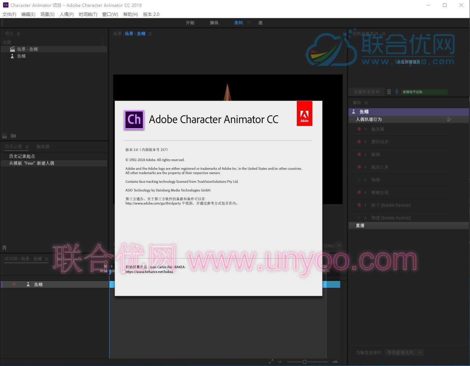The width and height of the screenshot is (470, 366).
Task: Click the new folder icon in project panel
Action: coord(13,136)
